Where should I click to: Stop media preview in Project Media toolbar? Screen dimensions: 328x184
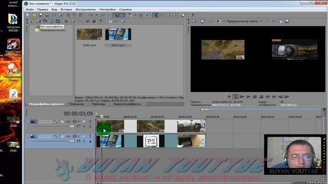click(94, 21)
